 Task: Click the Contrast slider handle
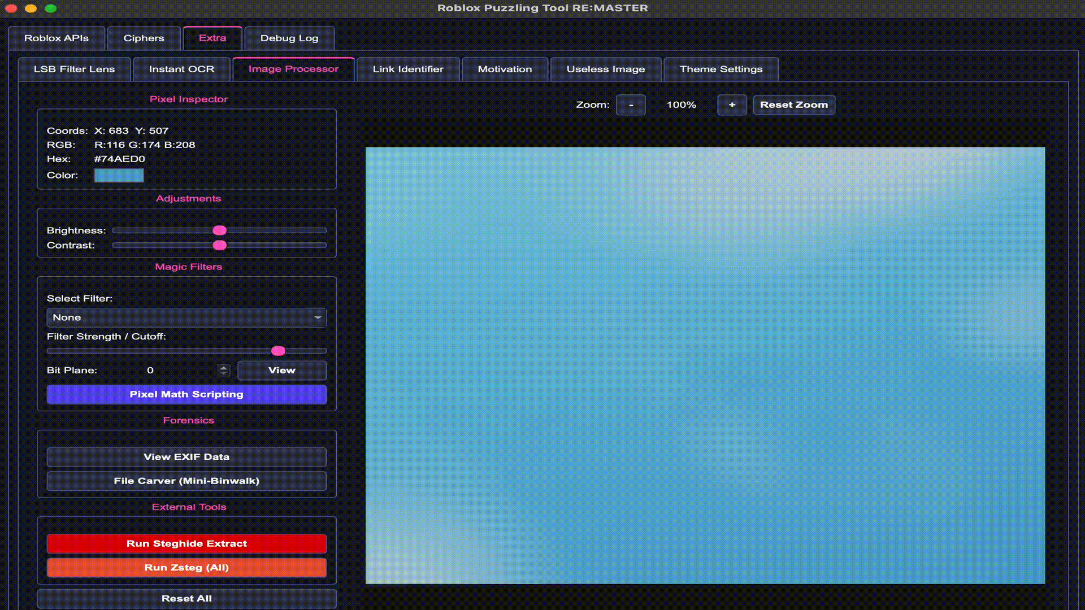[219, 245]
